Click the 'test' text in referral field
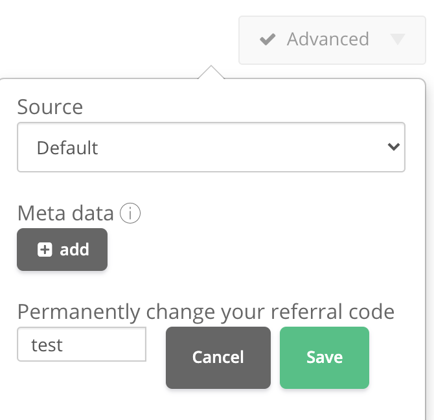The image size is (434, 420). [x=47, y=345]
